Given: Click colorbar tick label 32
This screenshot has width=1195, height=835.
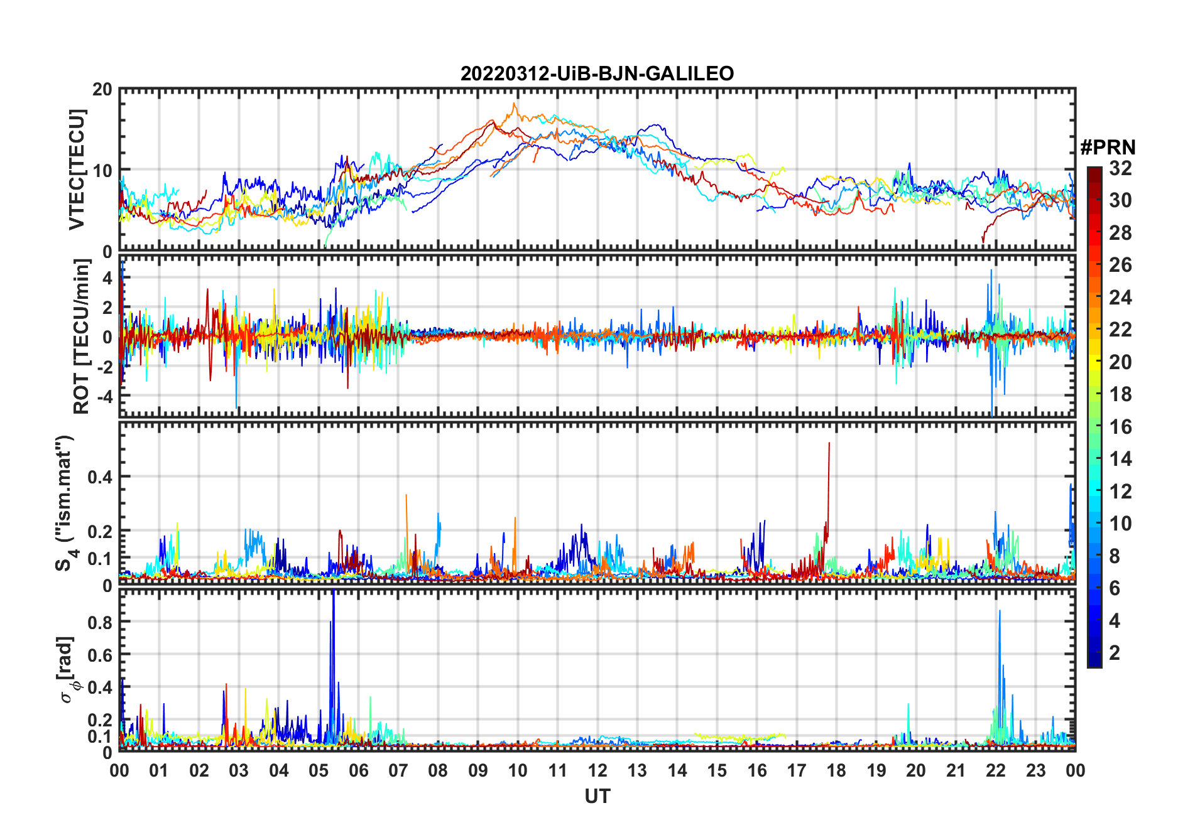Looking at the screenshot, I should [1120, 168].
